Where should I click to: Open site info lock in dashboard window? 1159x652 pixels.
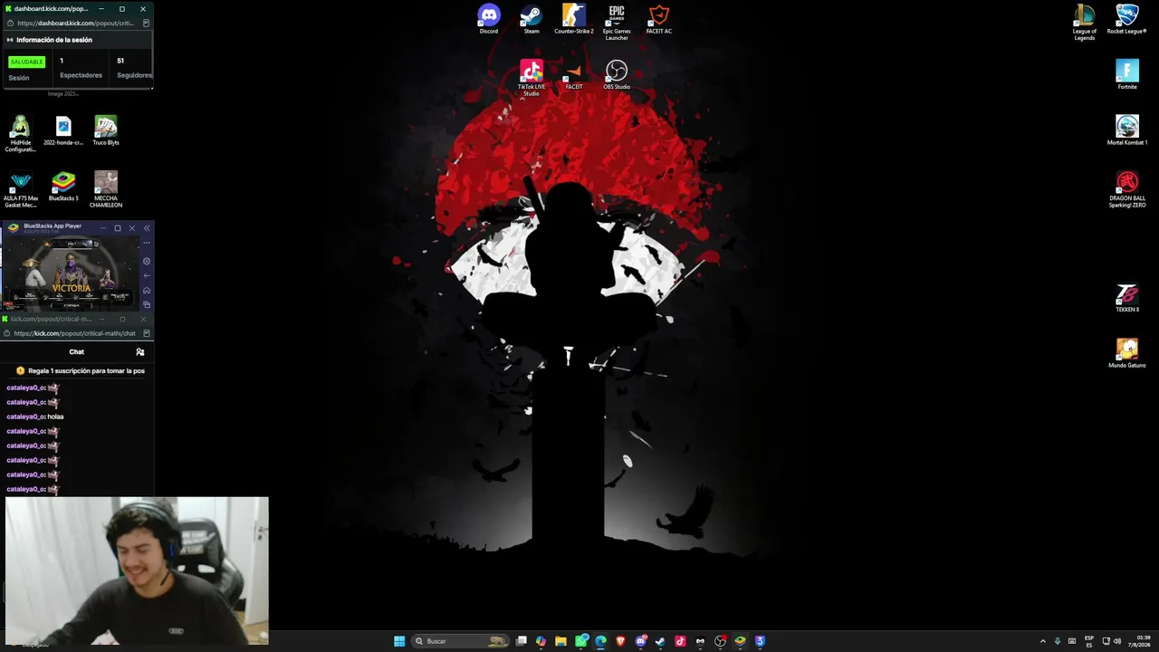[9, 24]
